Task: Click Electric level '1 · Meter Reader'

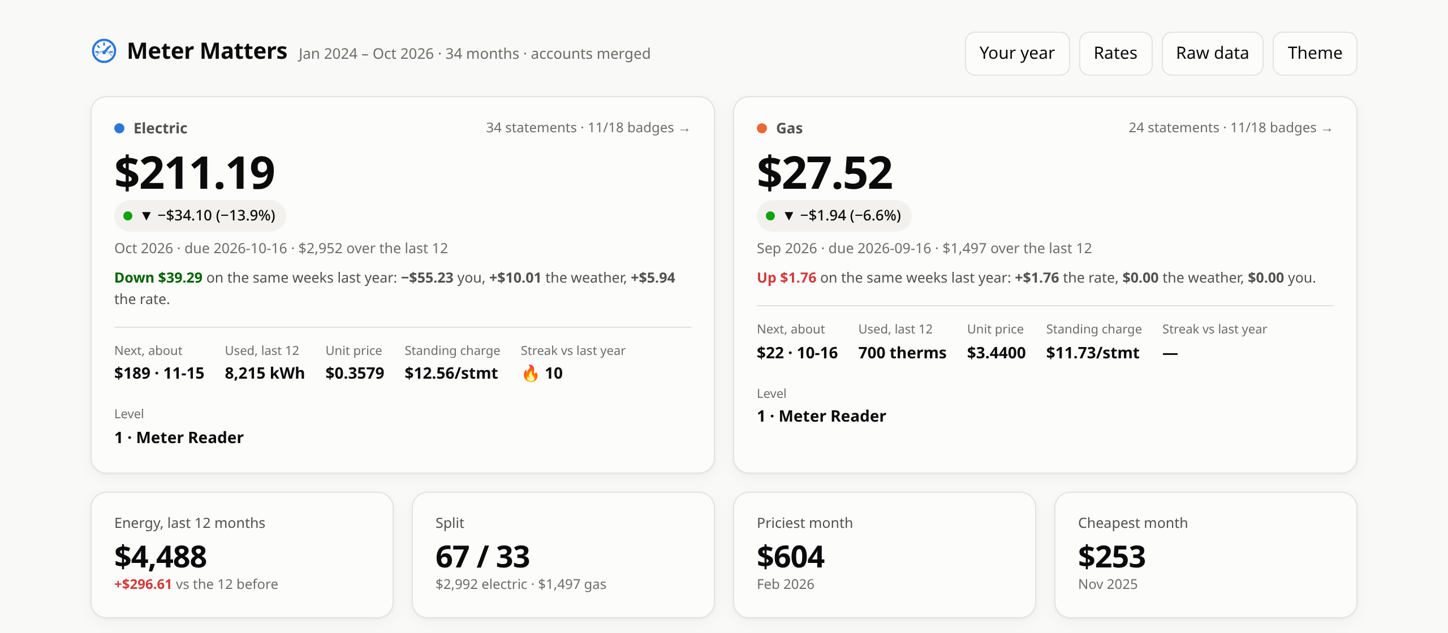Action: coord(179,437)
